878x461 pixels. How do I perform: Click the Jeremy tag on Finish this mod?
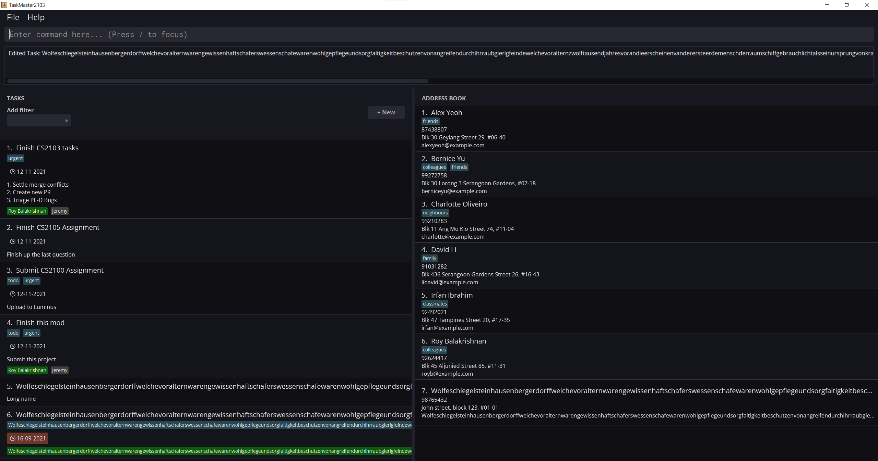pos(59,370)
